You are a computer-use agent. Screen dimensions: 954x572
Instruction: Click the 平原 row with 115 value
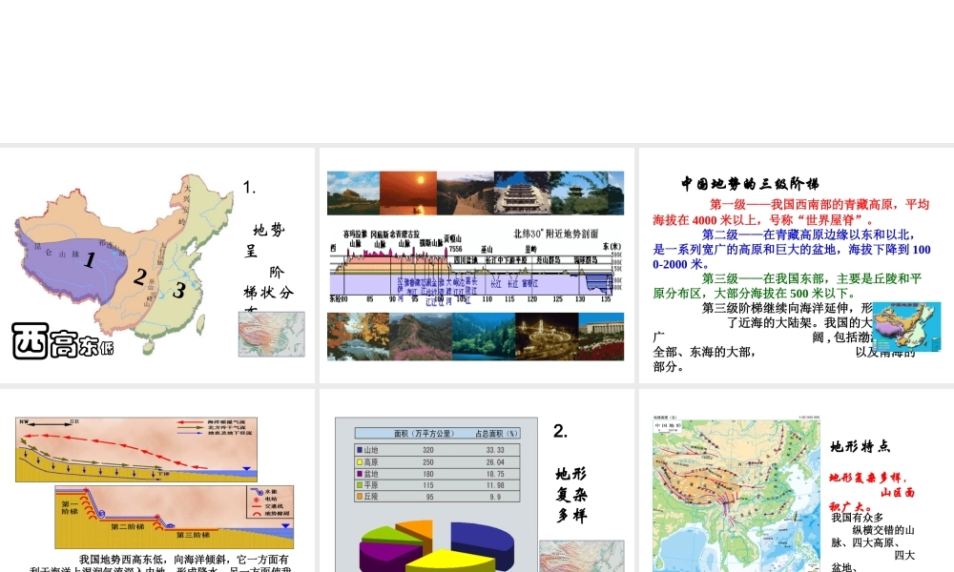tap(437, 485)
